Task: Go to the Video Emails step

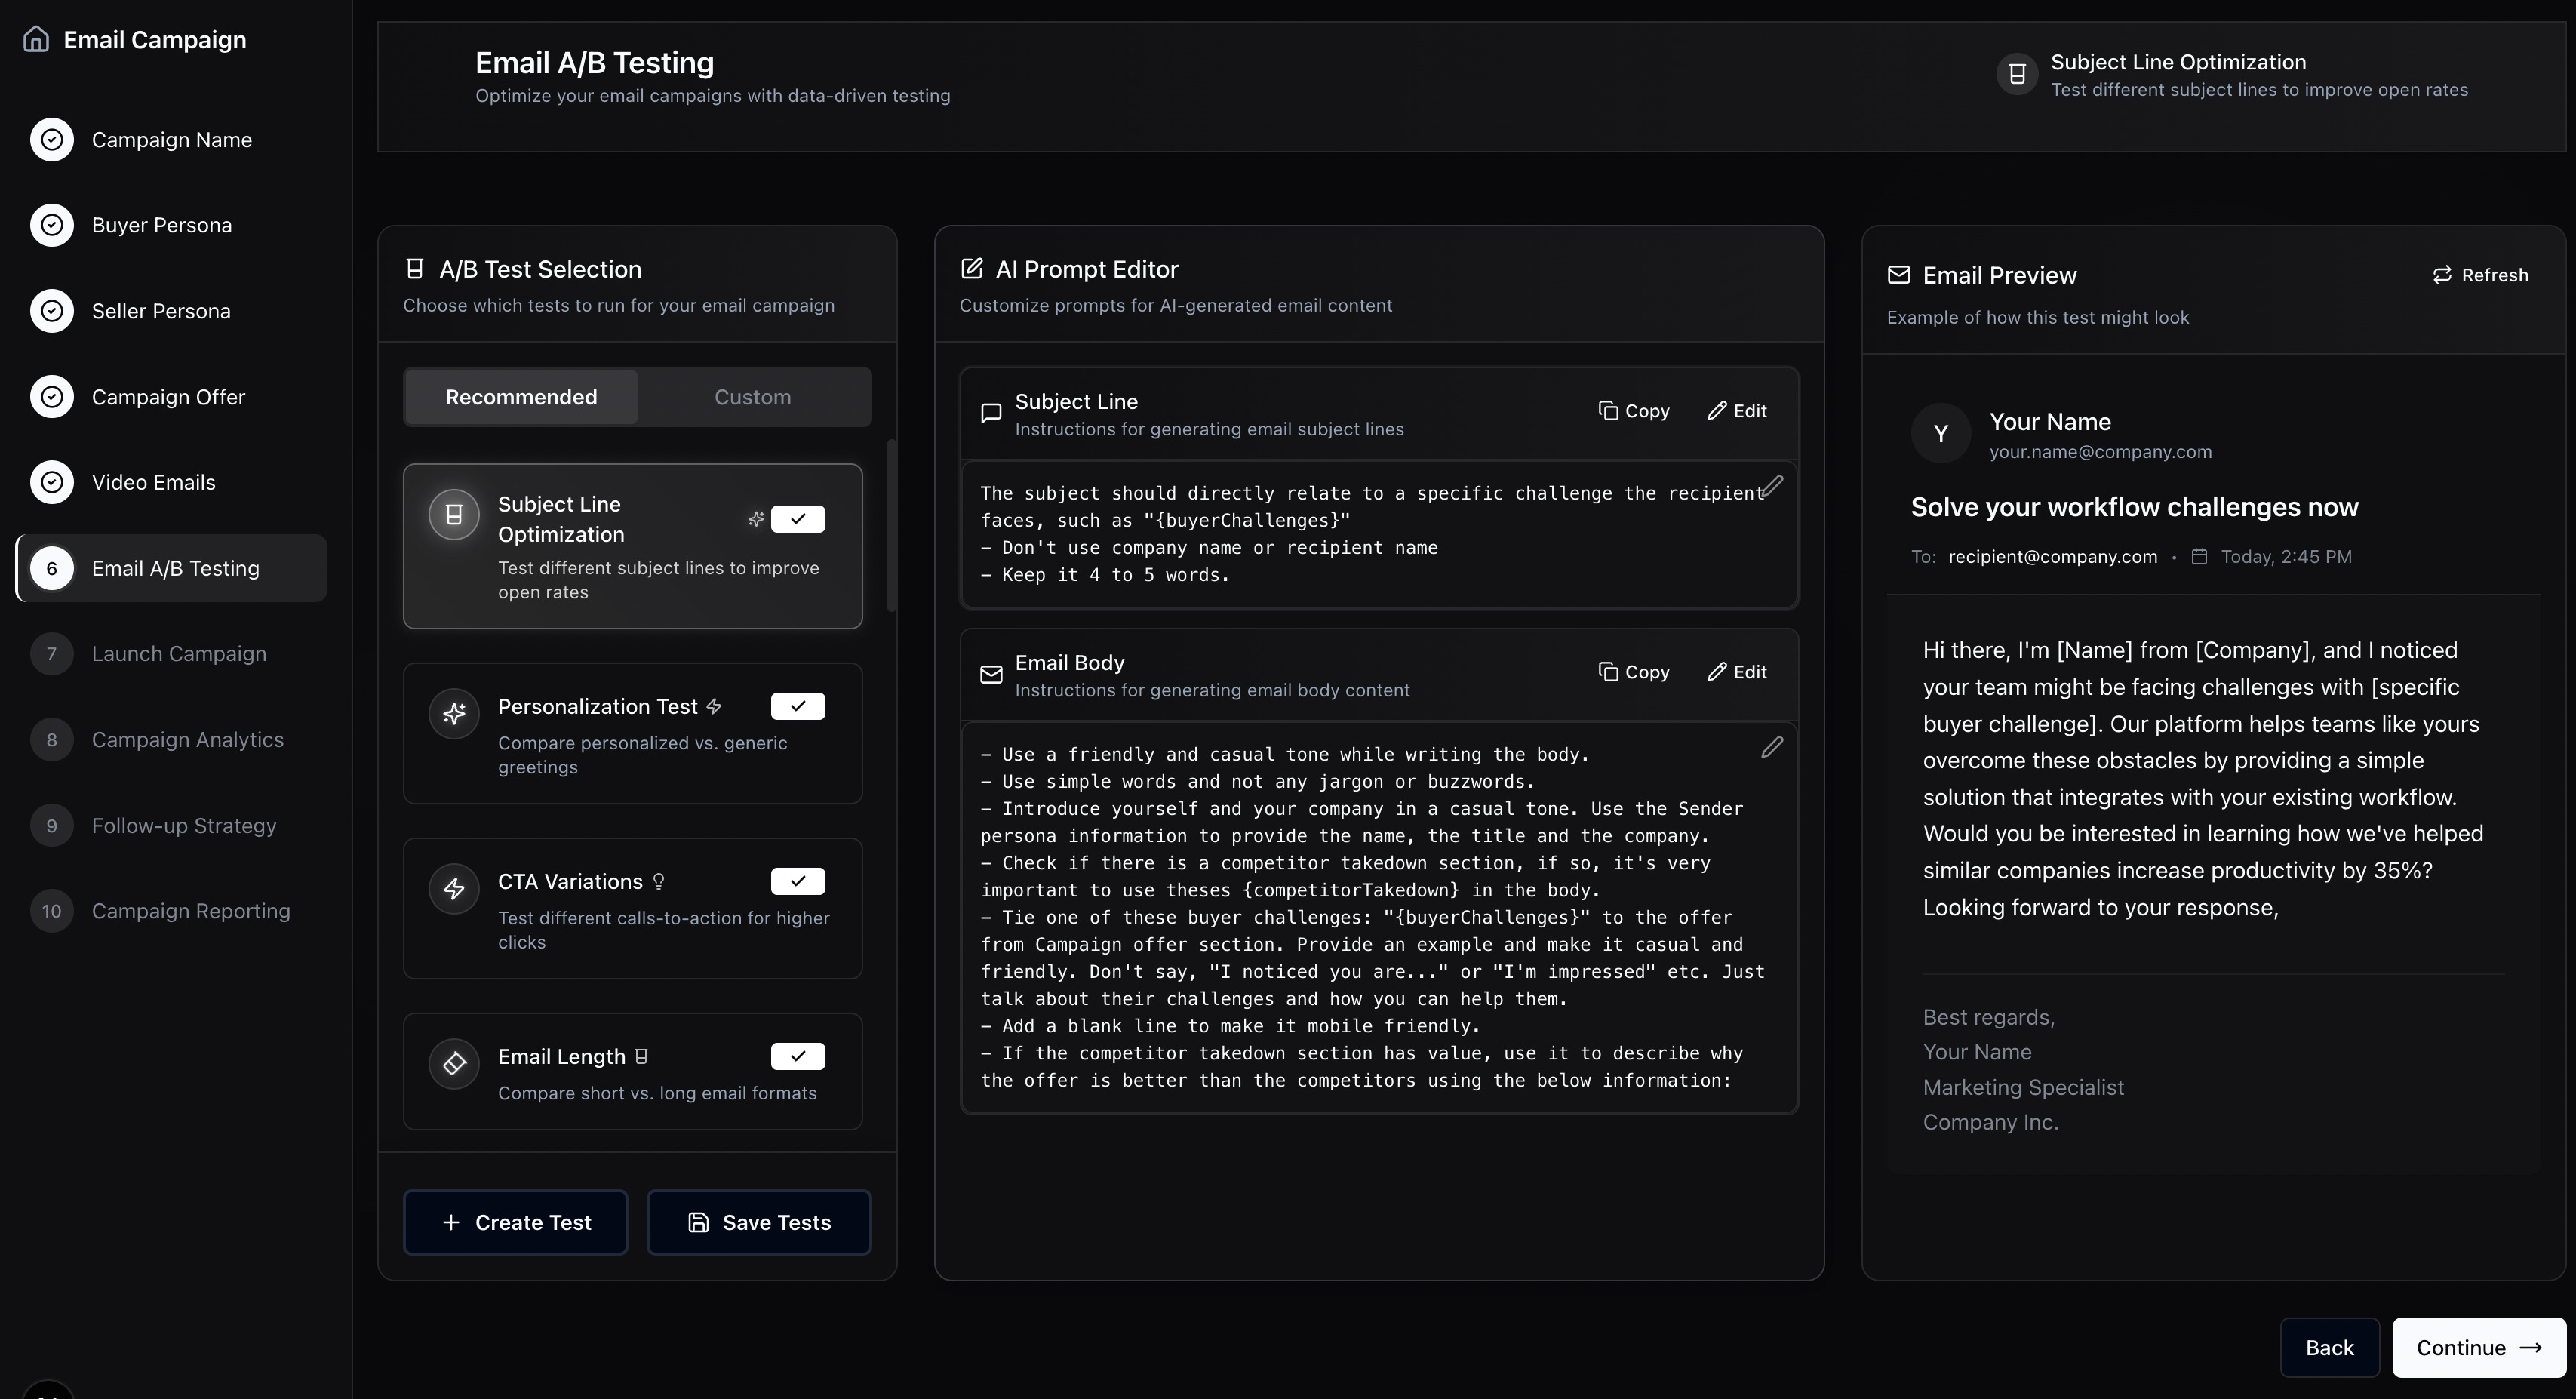Action: click(171, 482)
